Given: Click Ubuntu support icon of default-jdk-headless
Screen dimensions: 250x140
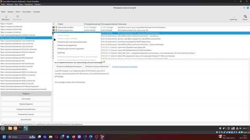Looking at the screenshot, I should coord(56,27).
